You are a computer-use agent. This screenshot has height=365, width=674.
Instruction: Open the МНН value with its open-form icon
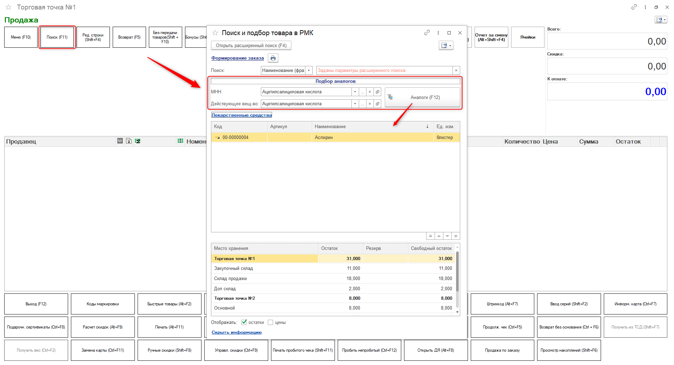[377, 92]
